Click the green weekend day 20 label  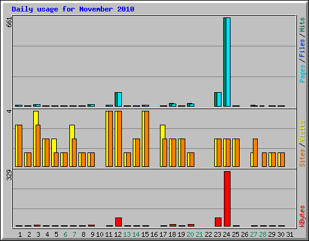(x=190, y=234)
